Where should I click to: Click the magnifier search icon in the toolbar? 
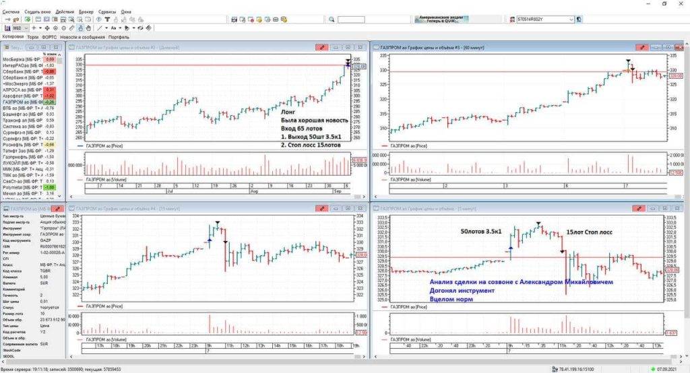pos(332,20)
